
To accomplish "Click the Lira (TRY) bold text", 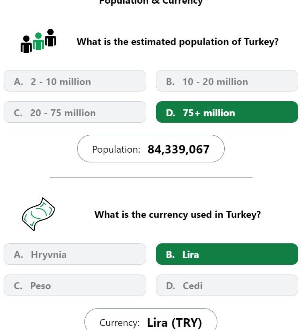I will 175,323.
